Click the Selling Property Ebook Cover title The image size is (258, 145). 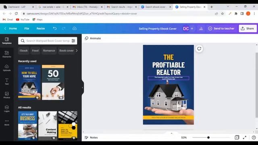[158, 29]
